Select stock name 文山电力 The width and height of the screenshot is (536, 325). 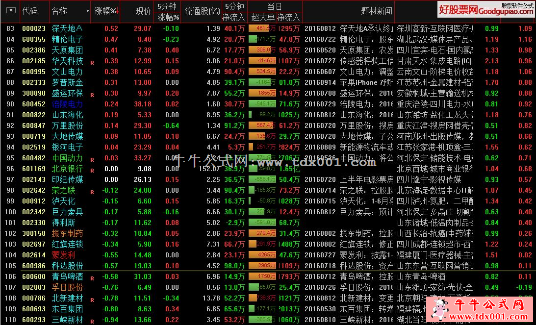click(x=67, y=72)
